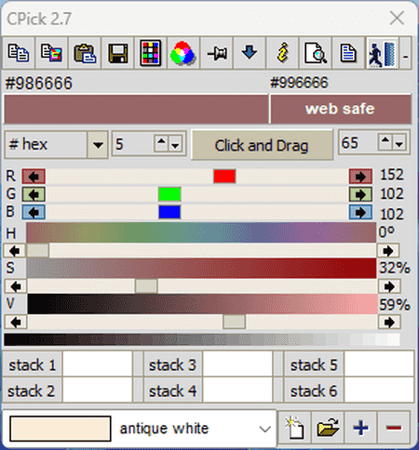Click the magnifier page preview icon
The width and height of the screenshot is (419, 450).
(x=316, y=53)
